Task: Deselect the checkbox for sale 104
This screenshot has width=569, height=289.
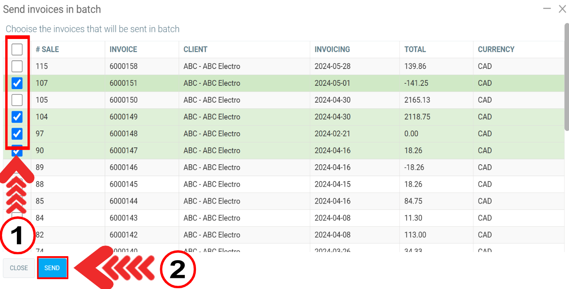Action: point(17,117)
